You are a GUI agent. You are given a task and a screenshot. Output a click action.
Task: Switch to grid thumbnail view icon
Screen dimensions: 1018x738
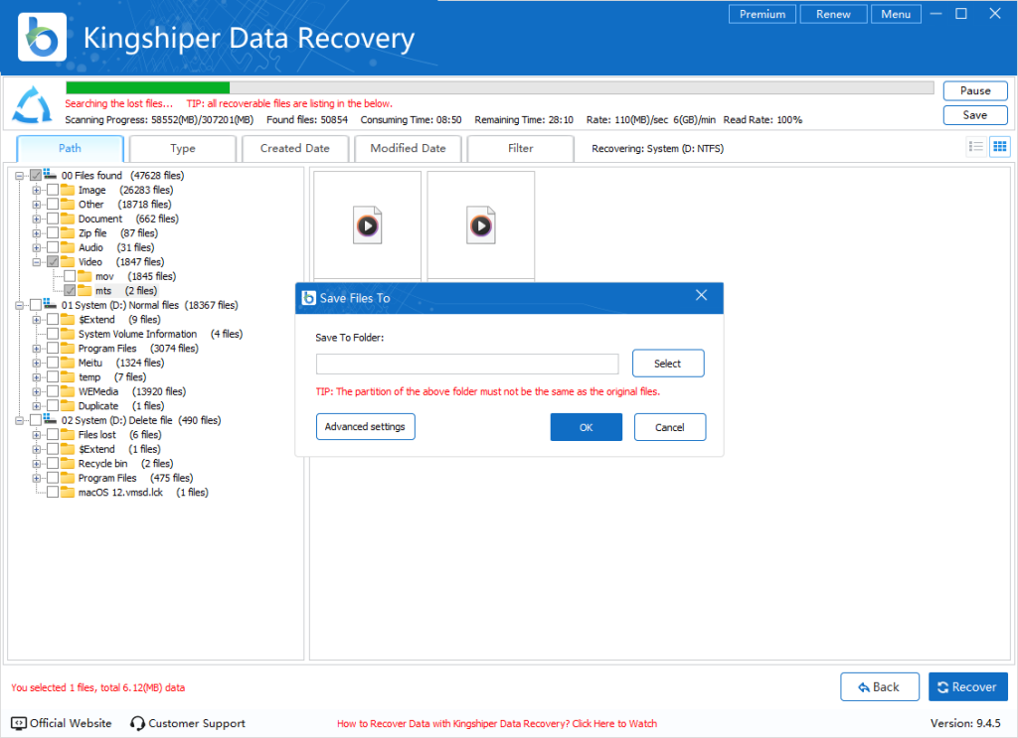[1000, 147]
